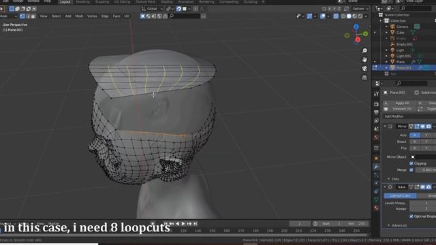Open the Tool properties tab icon
This screenshot has height=245, width=436.
point(376,94)
